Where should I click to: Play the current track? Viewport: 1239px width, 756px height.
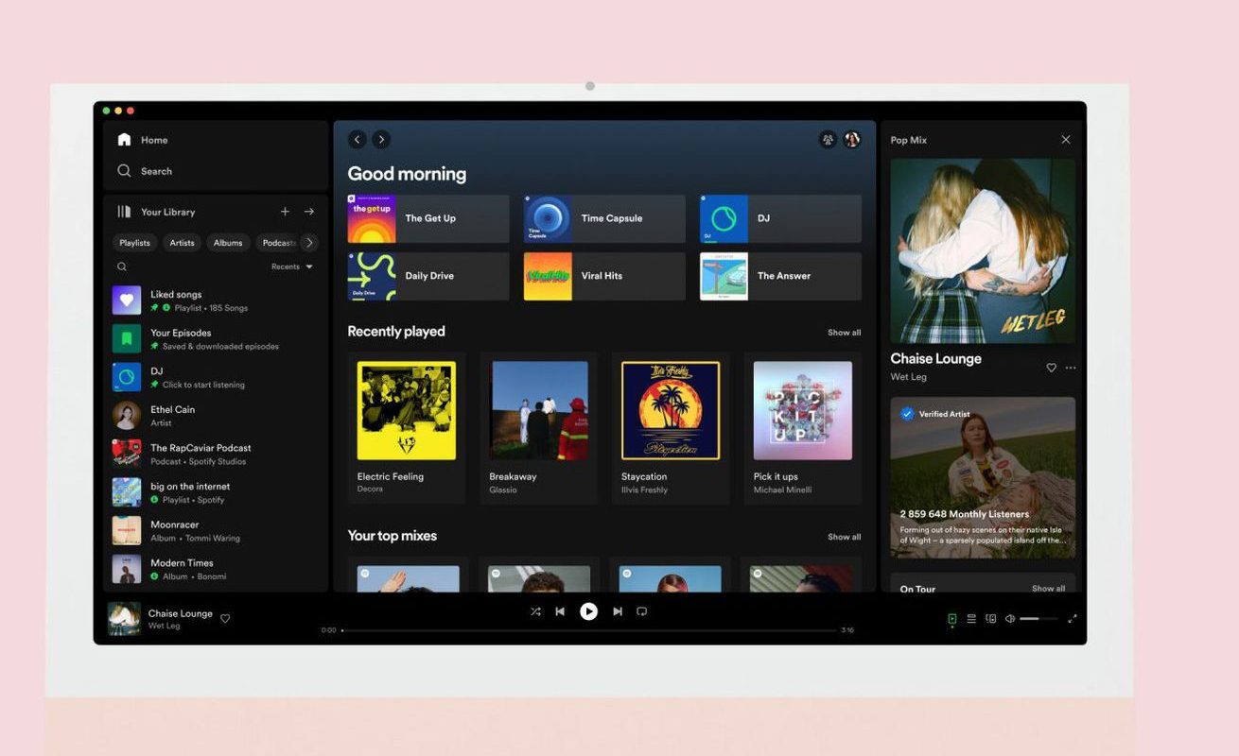click(x=588, y=611)
